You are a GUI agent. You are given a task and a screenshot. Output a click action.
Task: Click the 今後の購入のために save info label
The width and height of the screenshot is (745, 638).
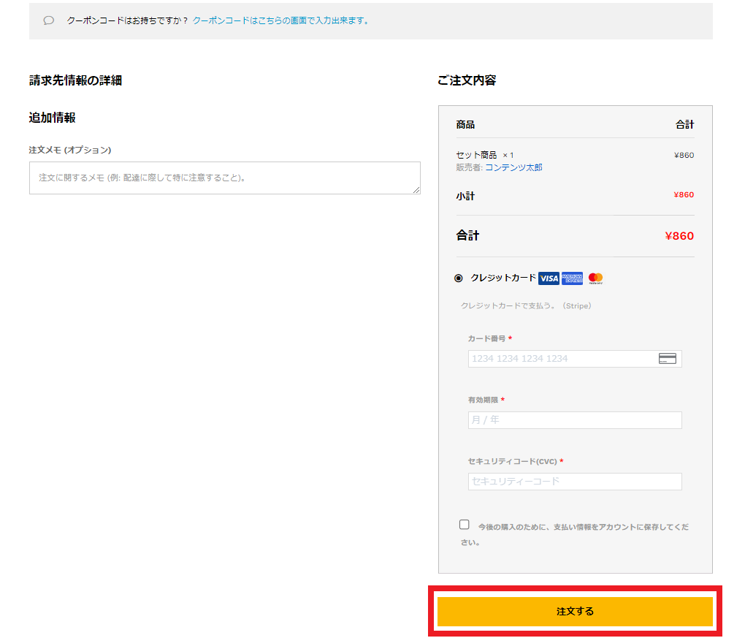574,534
